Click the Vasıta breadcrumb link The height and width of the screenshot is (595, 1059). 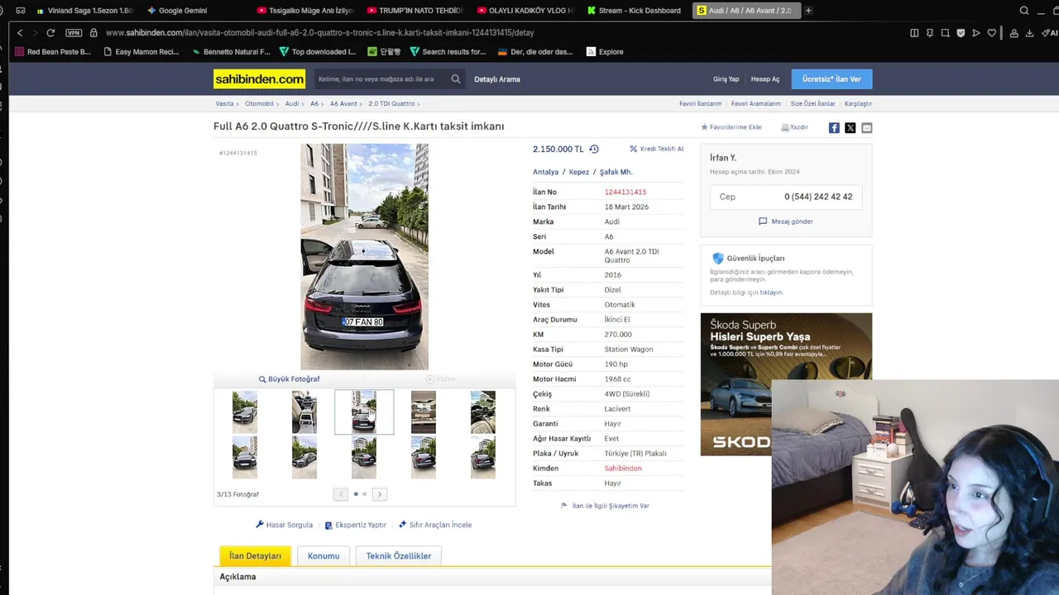(x=225, y=104)
